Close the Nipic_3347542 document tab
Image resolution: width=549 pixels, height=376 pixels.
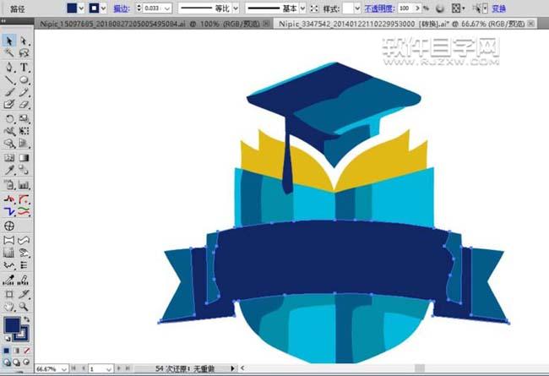pyautogui.click(x=530, y=24)
